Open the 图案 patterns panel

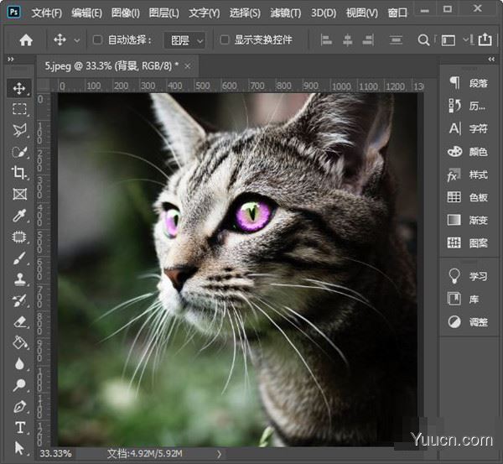point(469,243)
